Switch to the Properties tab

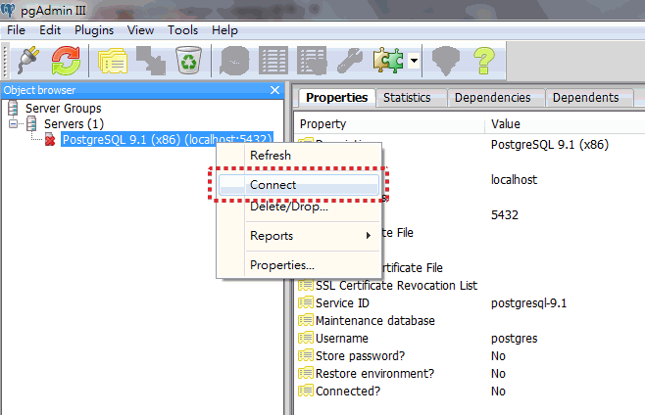[x=336, y=97]
